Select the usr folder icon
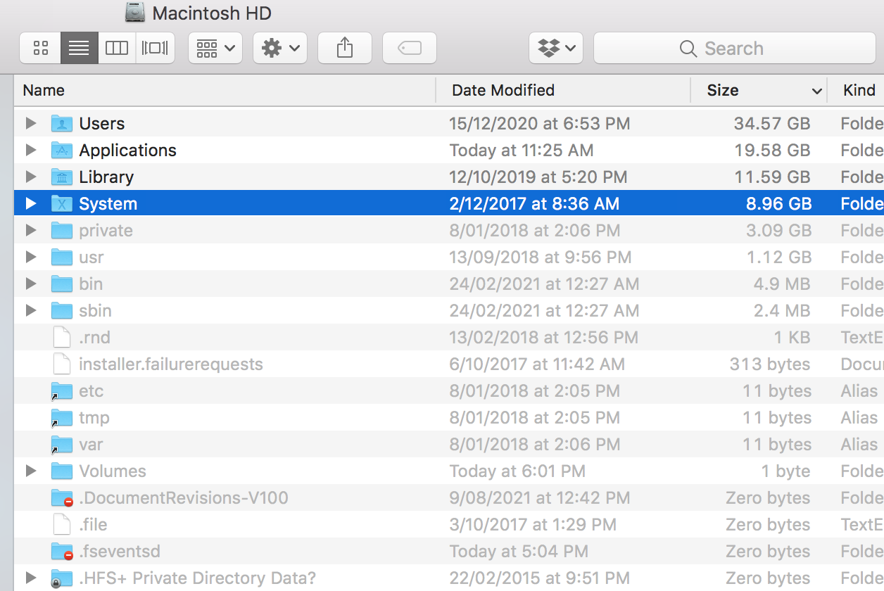 [62, 258]
